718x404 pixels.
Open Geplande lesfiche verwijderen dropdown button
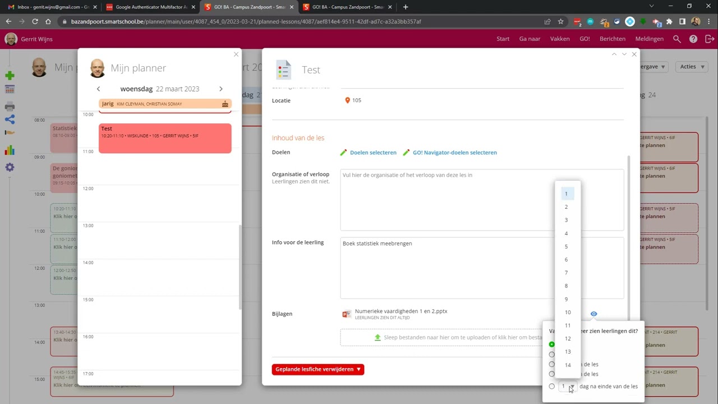coord(318,369)
